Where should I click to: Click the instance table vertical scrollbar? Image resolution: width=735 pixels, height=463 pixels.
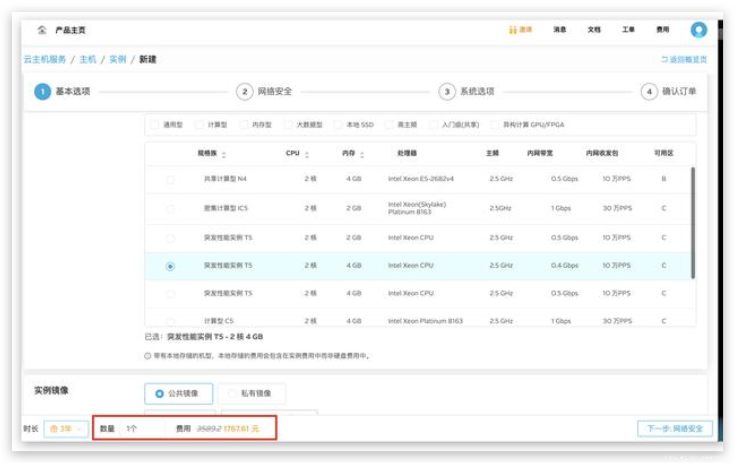point(693,223)
